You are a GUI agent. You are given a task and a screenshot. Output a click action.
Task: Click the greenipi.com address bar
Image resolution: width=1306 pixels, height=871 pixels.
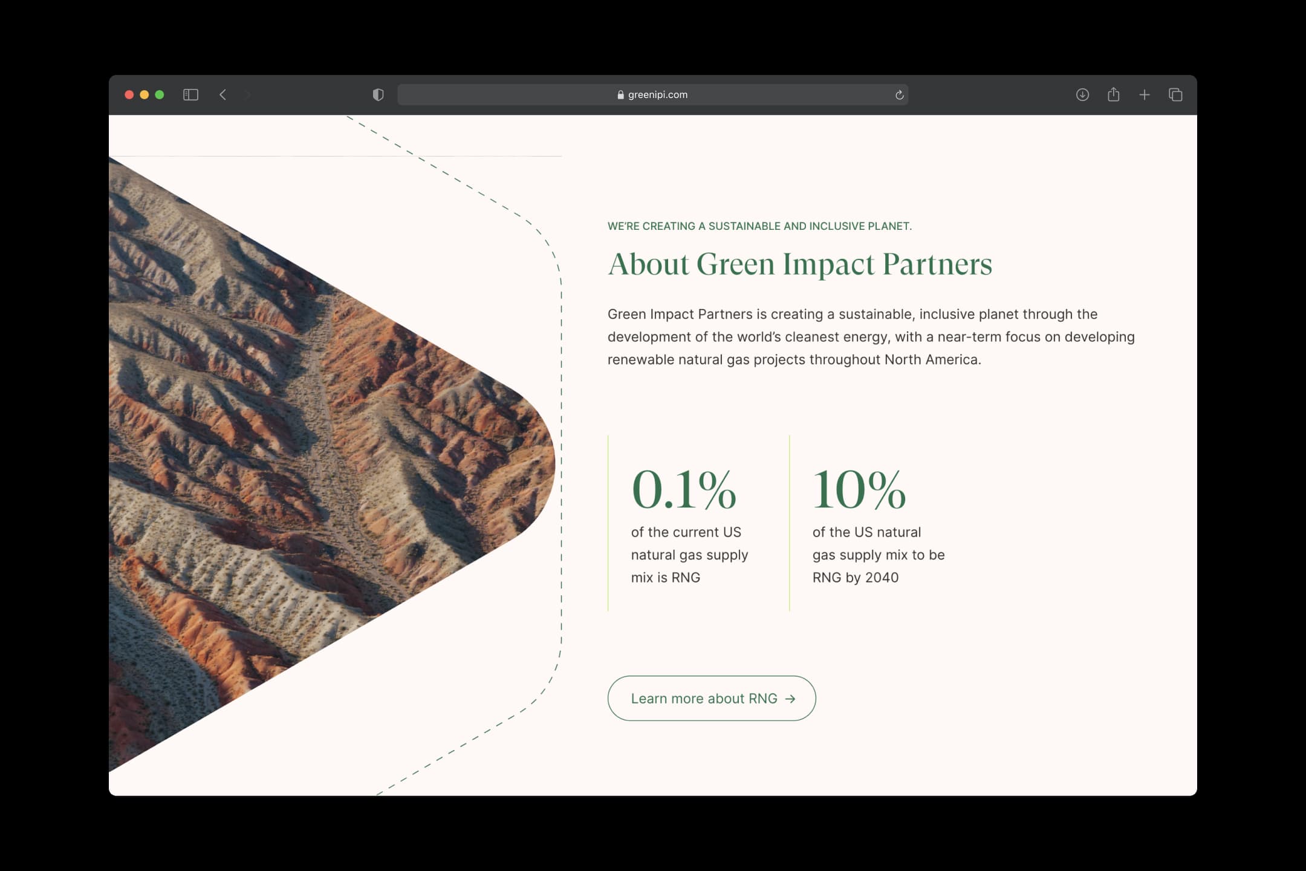coord(756,95)
